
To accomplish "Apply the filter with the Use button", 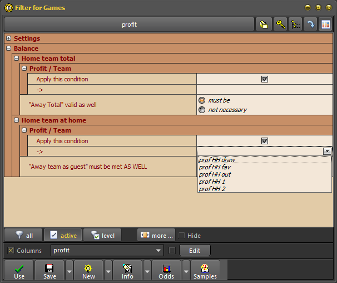I will 19,271.
